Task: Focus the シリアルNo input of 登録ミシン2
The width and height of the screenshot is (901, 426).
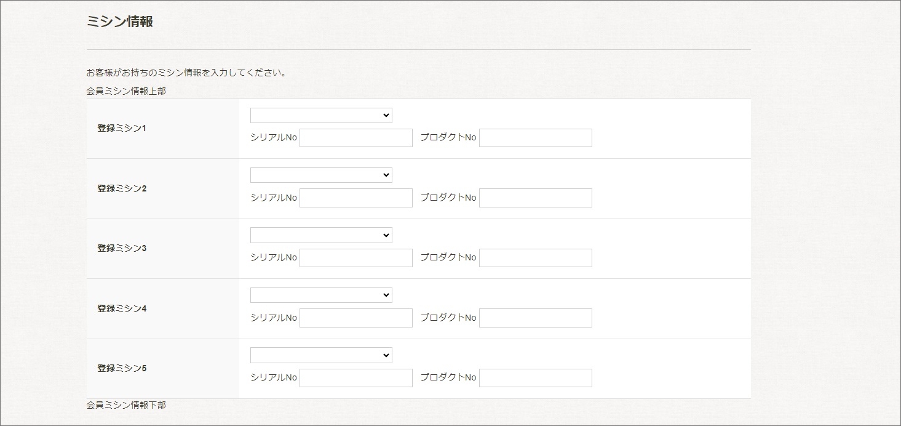Action: point(355,198)
